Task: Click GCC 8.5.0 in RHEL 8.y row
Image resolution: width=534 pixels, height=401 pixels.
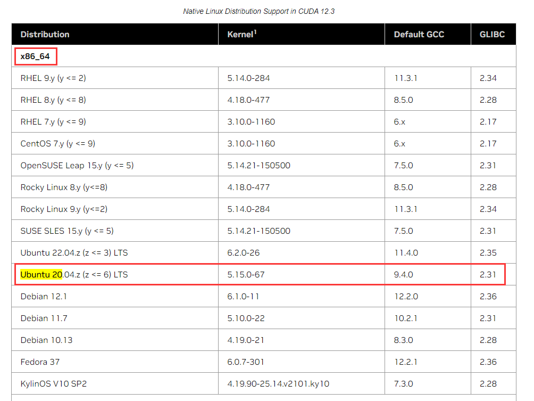Action: (404, 100)
